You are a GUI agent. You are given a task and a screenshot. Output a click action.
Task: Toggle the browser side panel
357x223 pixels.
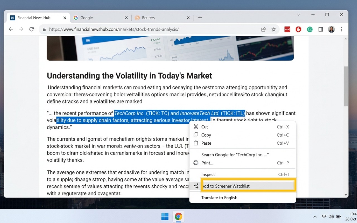point(321,29)
